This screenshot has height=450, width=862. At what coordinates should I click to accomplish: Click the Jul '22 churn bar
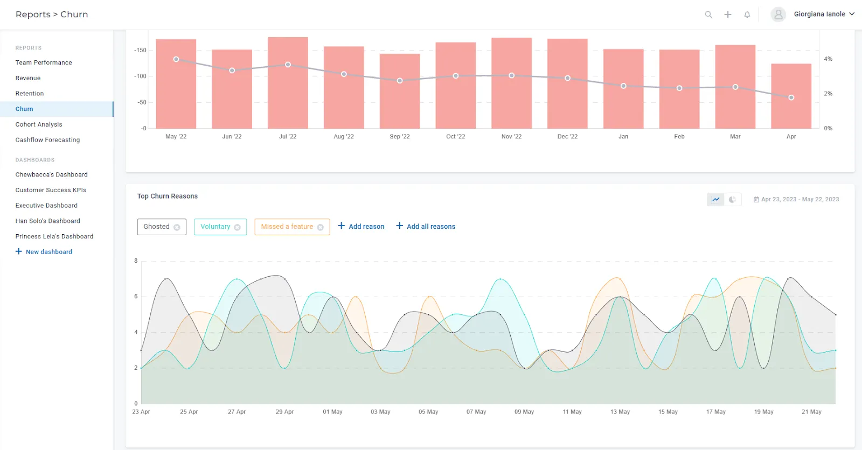click(x=288, y=83)
